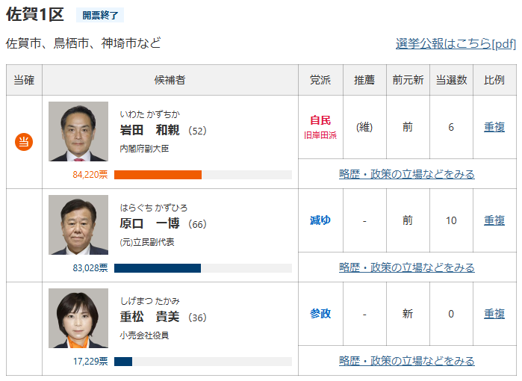Select the 参政 party label

click(320, 314)
